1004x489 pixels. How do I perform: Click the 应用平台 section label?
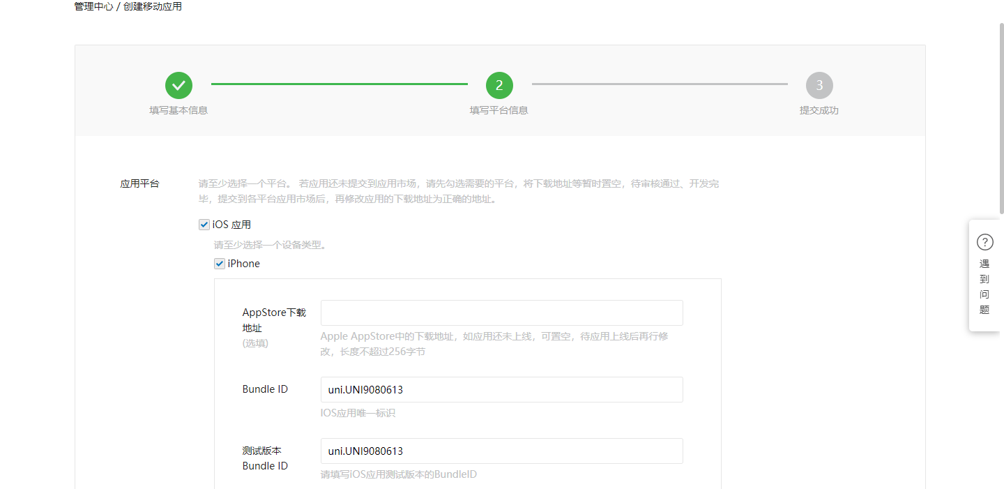pyautogui.click(x=139, y=184)
